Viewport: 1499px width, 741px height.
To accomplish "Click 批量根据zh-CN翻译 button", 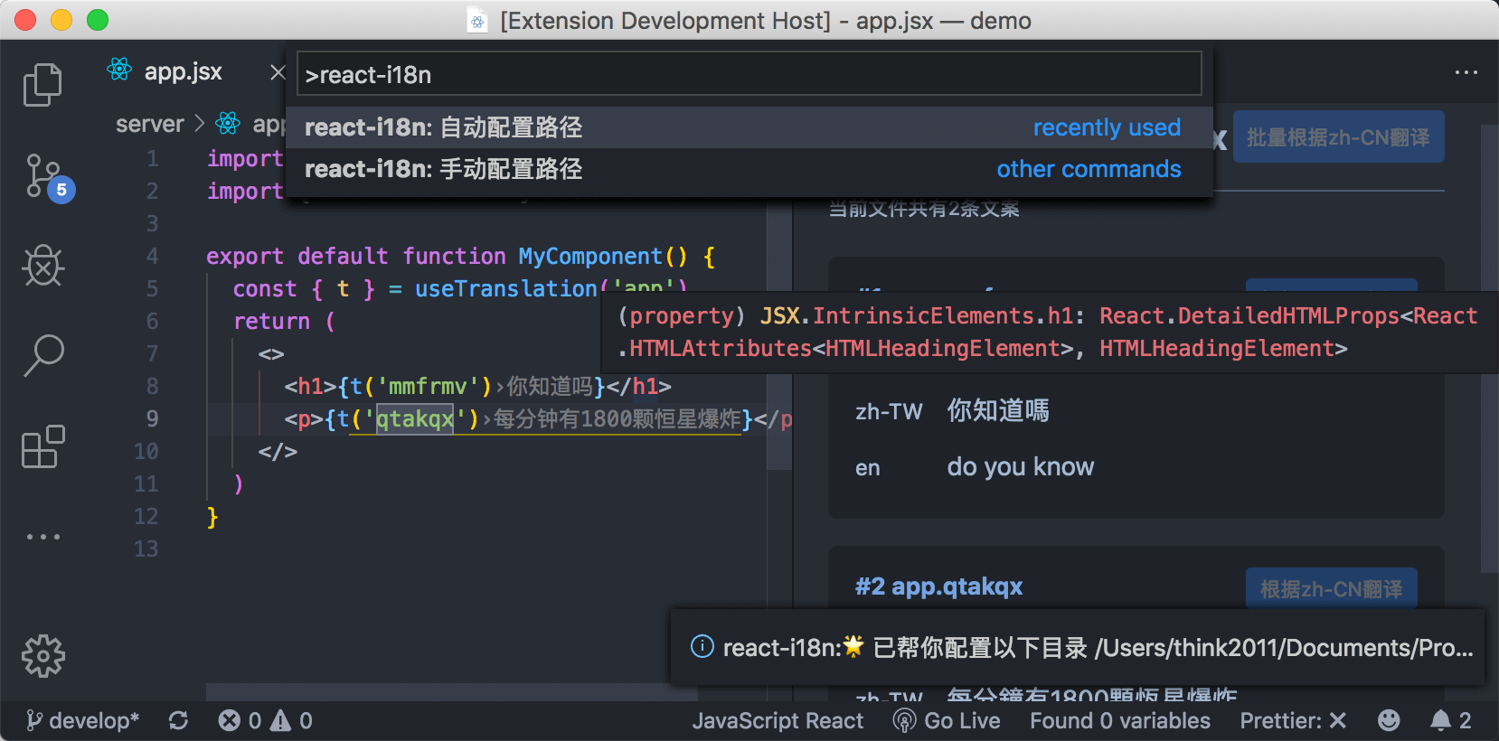I will pos(1338,137).
